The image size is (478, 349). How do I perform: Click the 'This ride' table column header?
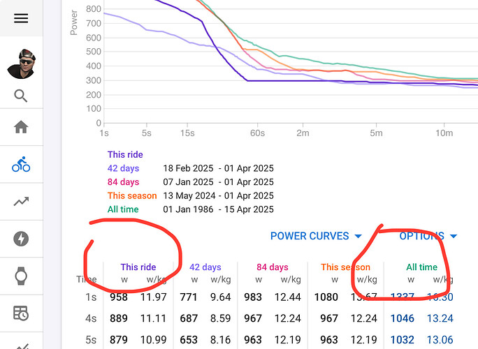tap(138, 267)
